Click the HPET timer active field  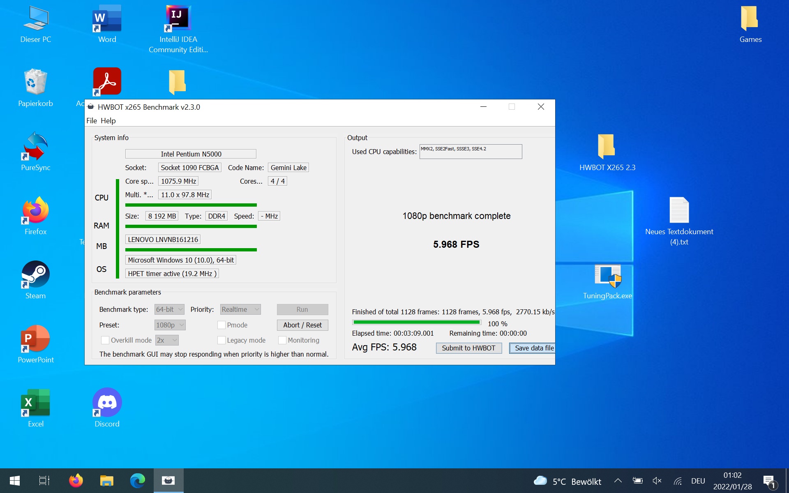coord(172,274)
